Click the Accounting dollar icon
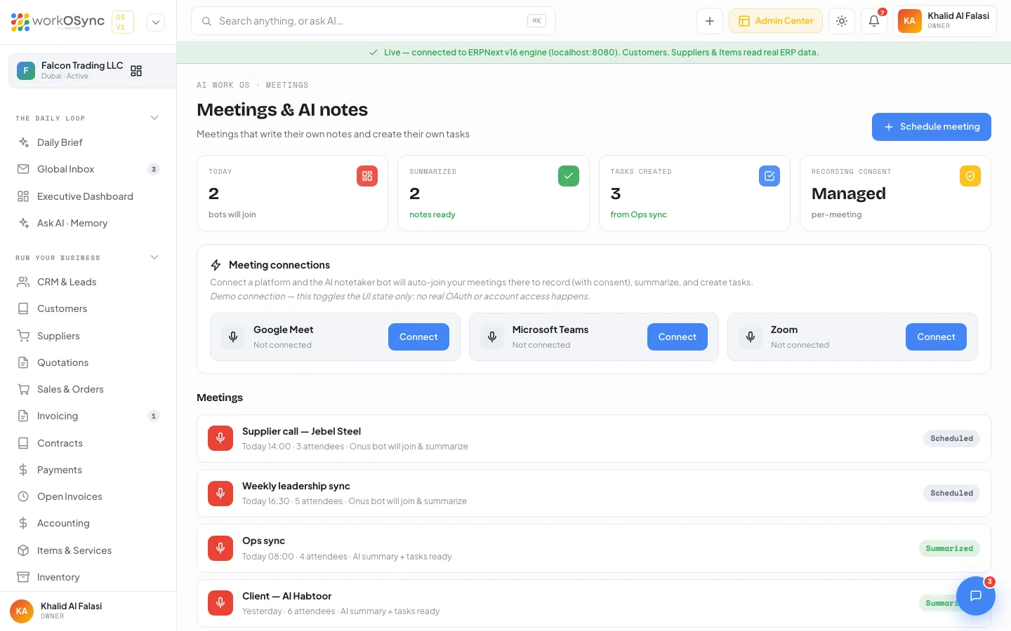Screen dimensions: 1011x631 point(23,523)
